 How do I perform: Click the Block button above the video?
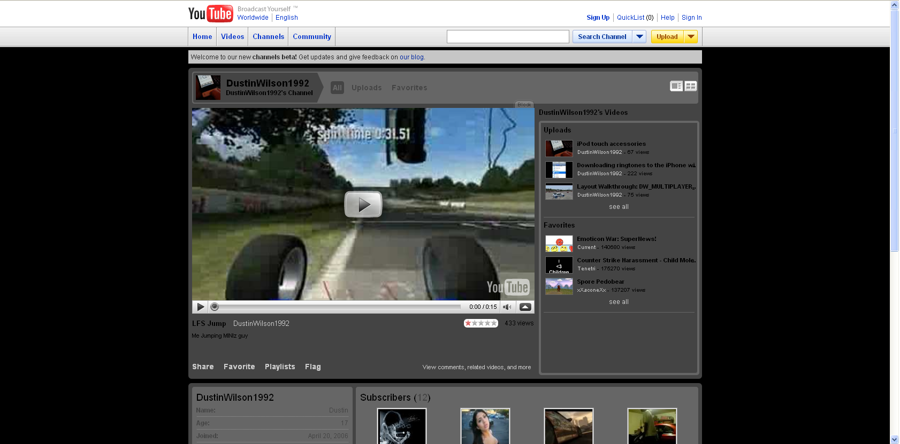[x=524, y=105]
